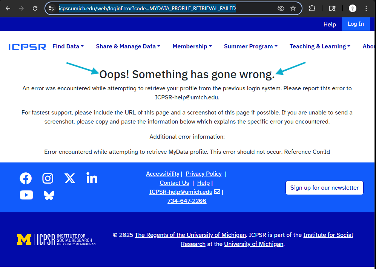Click the YouTube icon in footer
Screen dimensions: 376x269
point(26,195)
